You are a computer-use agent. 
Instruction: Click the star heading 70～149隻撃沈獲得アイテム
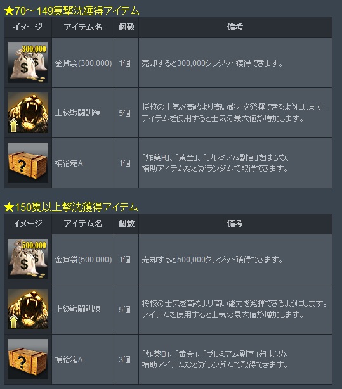point(72,11)
